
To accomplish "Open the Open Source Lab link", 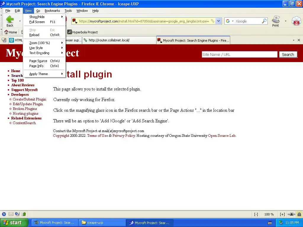I will (x=222, y=135).
